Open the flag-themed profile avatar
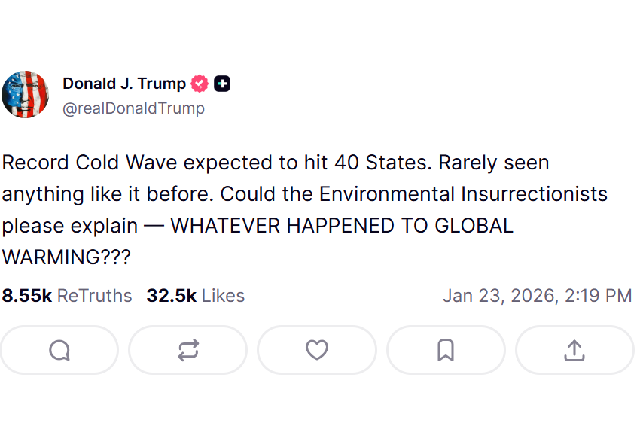The image size is (640, 426). pos(26,95)
